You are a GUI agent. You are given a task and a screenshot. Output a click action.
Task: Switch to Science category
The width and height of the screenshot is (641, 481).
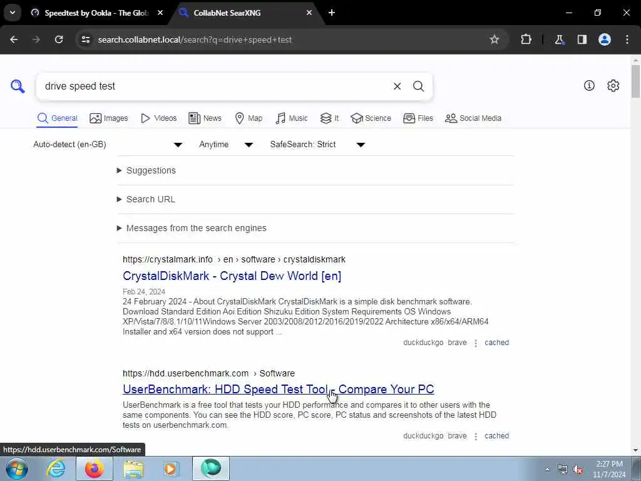pos(371,118)
